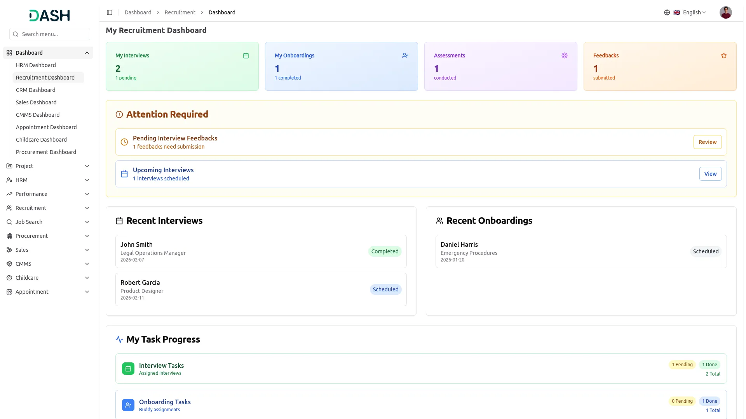
Task: Click the Review button for pending feedbacks
Action: point(707,142)
